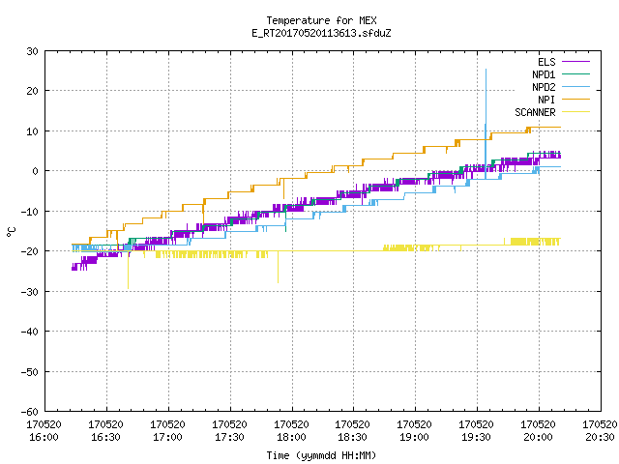
Task: Click the green NPD1 legend line sample
Action: coord(575,73)
